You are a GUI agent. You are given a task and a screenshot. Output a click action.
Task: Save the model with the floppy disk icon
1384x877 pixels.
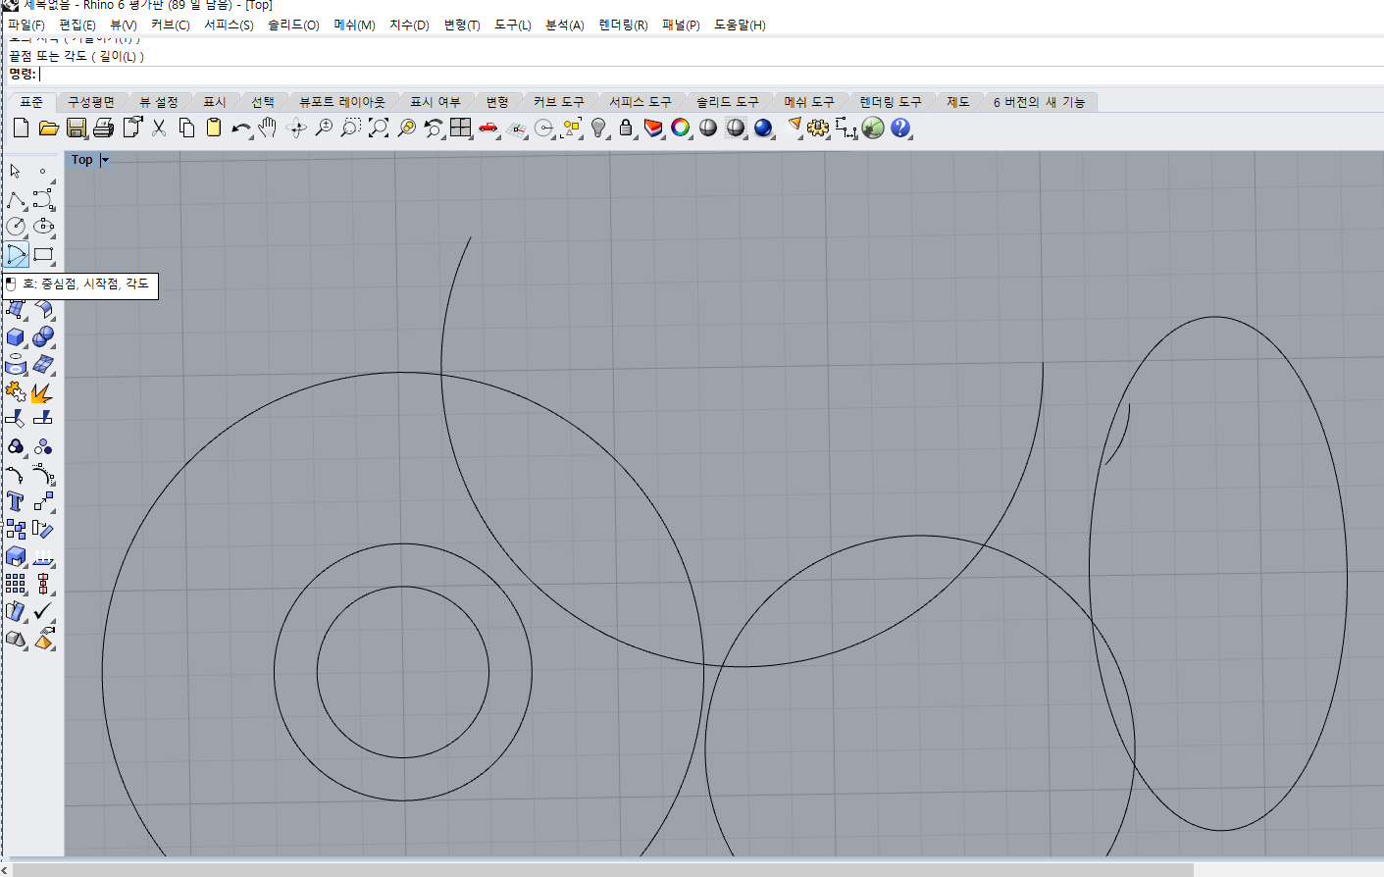click(76, 128)
